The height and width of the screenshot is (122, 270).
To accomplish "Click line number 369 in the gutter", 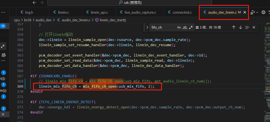I will 20,87.
